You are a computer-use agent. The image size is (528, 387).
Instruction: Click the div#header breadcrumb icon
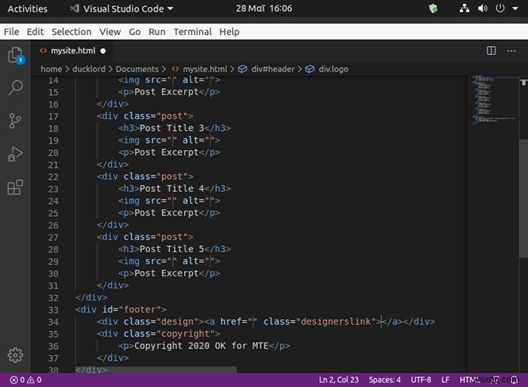(242, 69)
